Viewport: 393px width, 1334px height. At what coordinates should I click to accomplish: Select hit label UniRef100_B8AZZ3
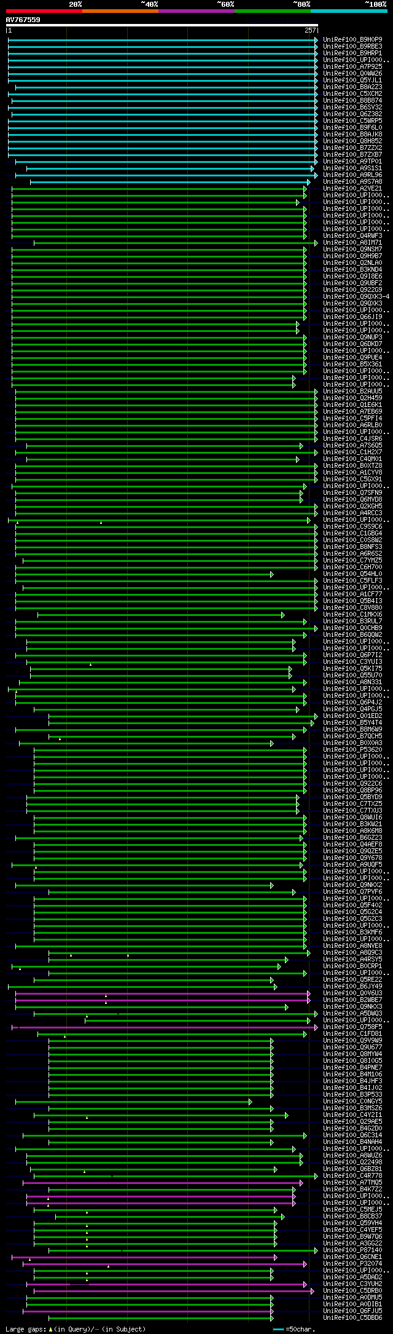(x=352, y=87)
